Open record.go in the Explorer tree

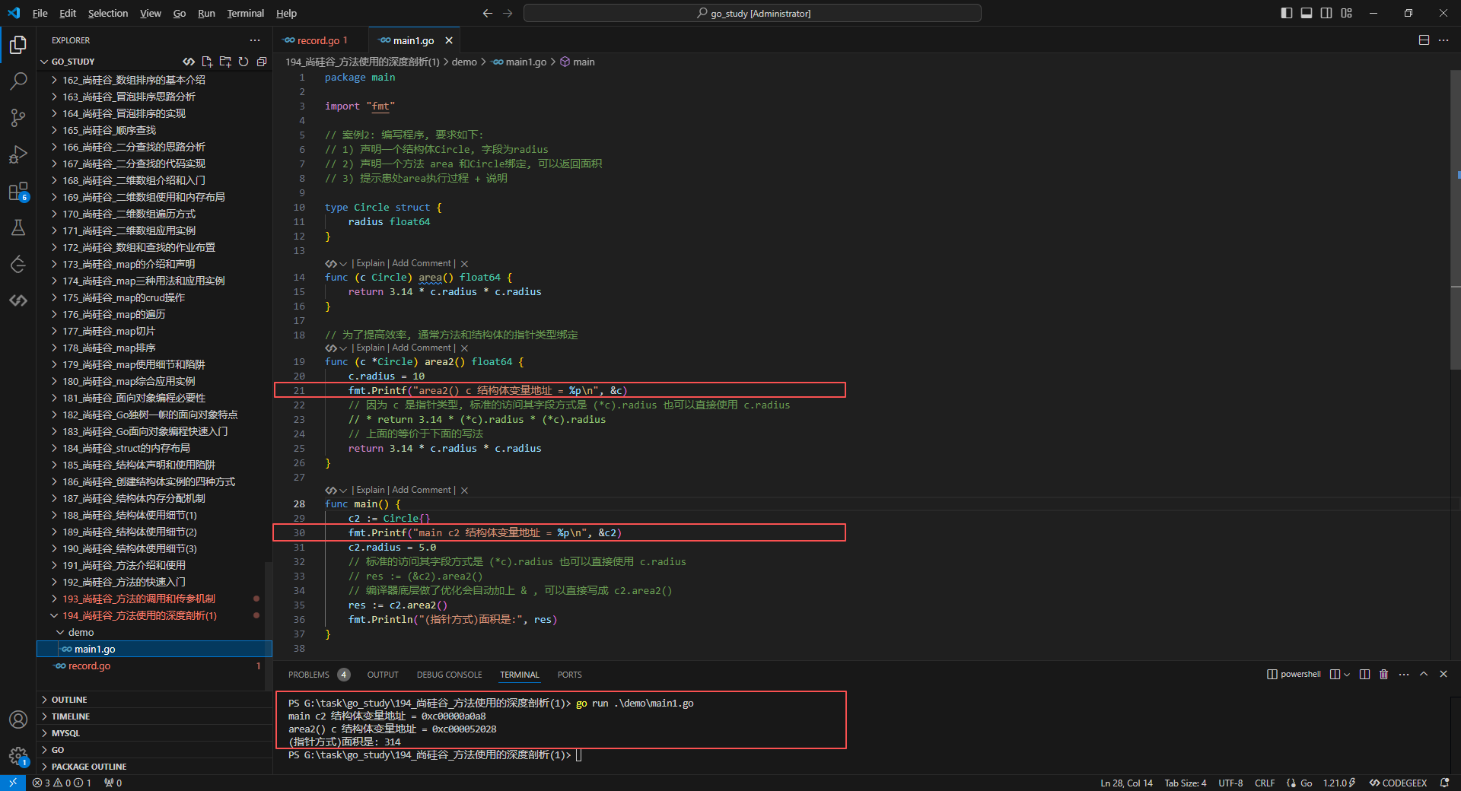(154, 666)
